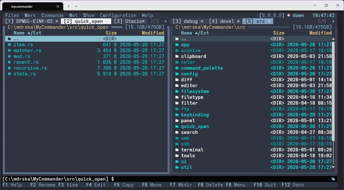
Task: Click the folder icon beside clipboard
Action: (x=177, y=56)
